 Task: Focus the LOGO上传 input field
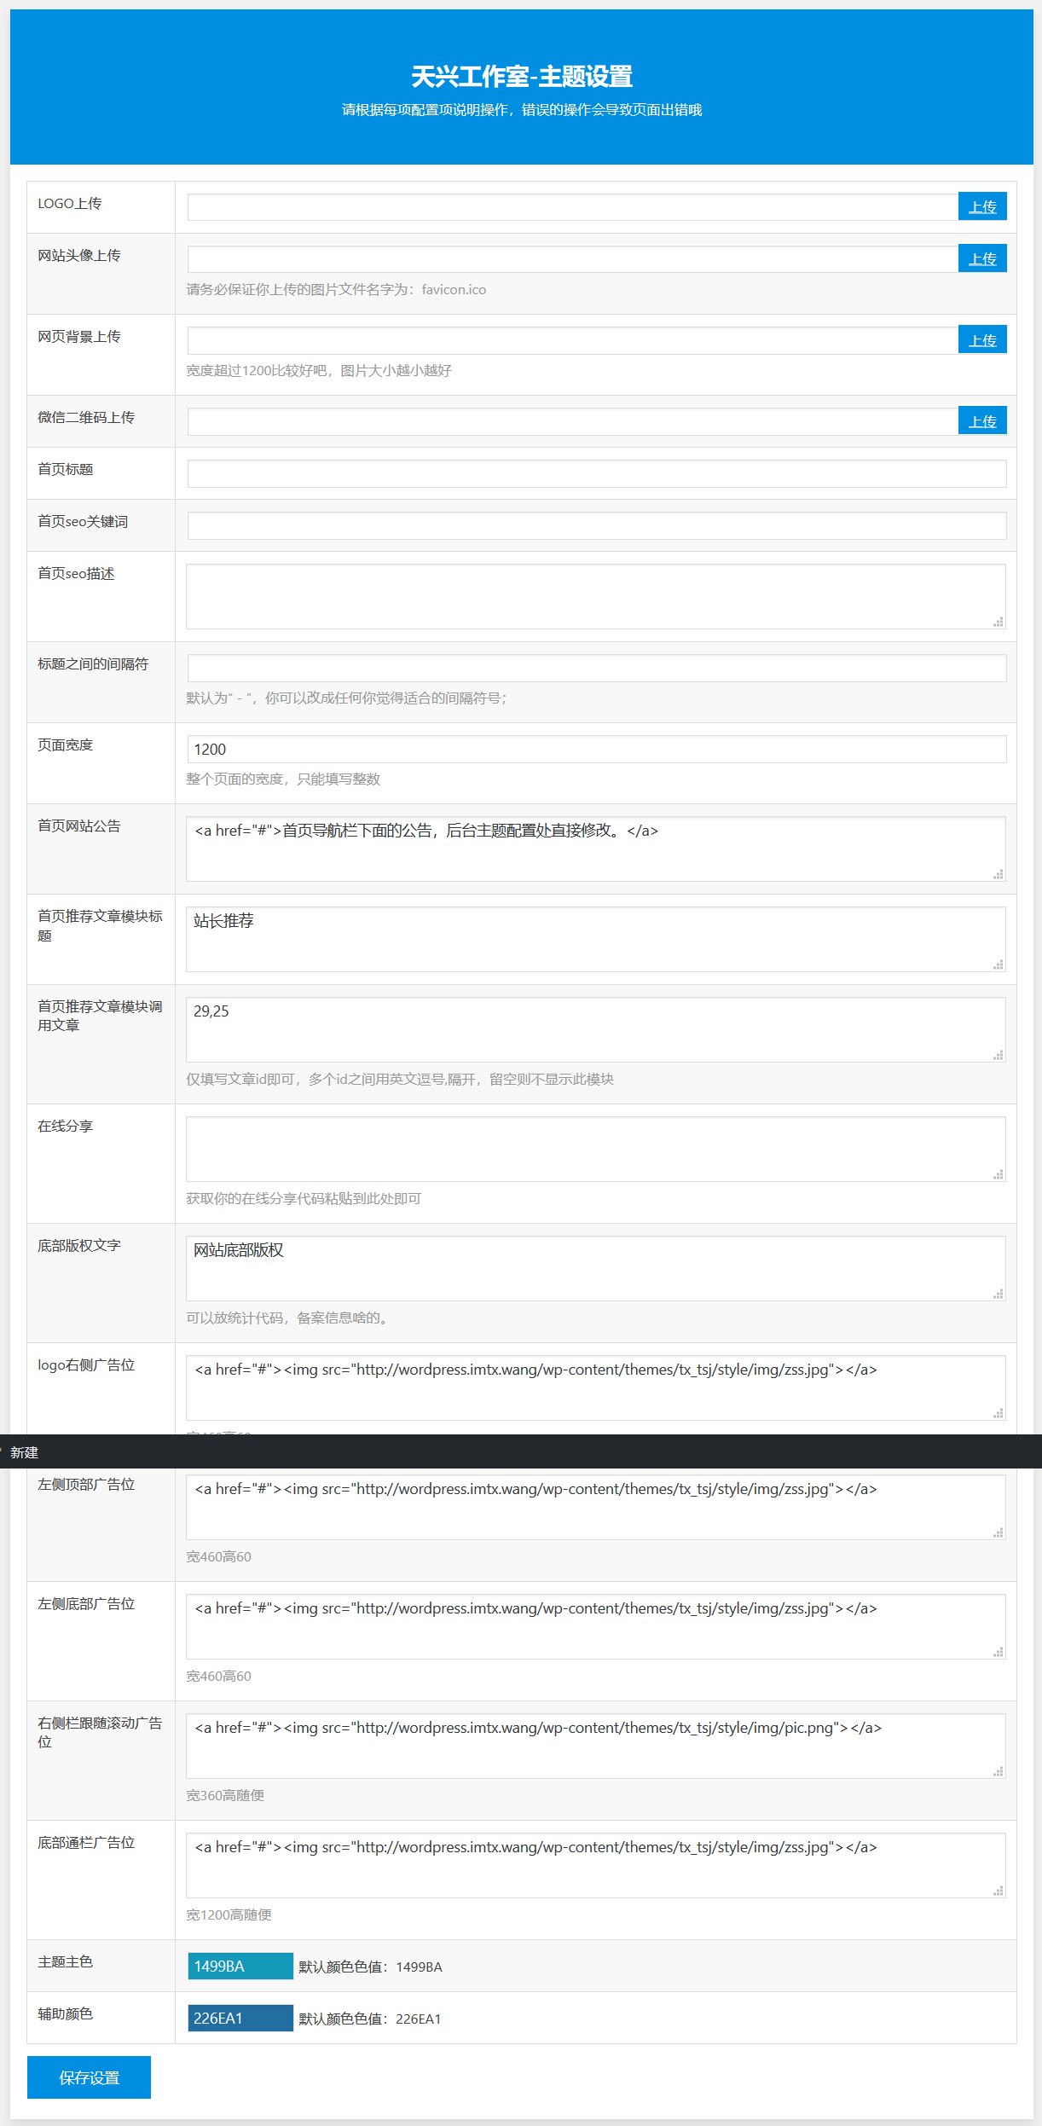[573, 207]
